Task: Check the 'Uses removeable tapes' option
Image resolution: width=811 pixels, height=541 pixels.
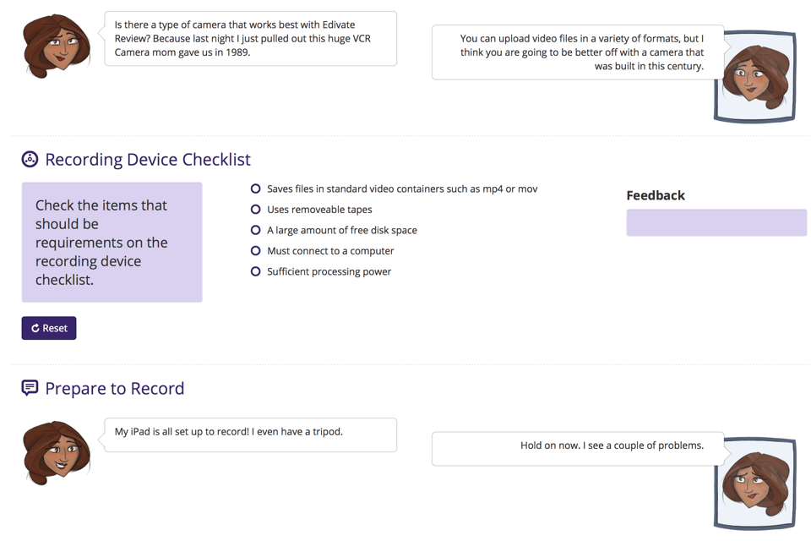Action: tap(255, 209)
